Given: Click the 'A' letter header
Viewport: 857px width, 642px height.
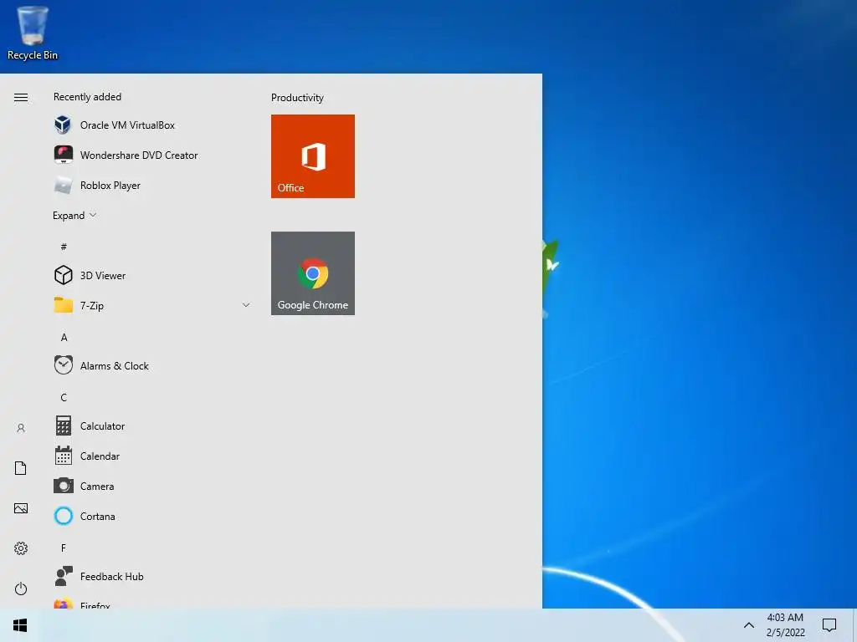Looking at the screenshot, I should pos(64,338).
